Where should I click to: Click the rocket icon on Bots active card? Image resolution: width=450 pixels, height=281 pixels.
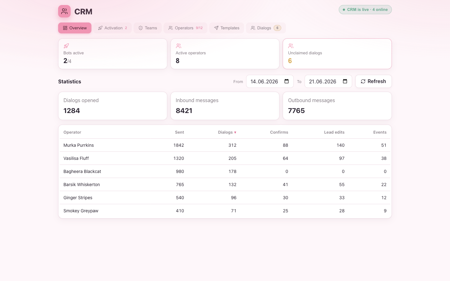click(x=66, y=46)
